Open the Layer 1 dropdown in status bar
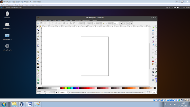 [x=64, y=92]
